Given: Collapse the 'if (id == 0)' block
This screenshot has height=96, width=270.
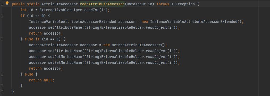Looking at the screenshot, I should pos(2,16).
